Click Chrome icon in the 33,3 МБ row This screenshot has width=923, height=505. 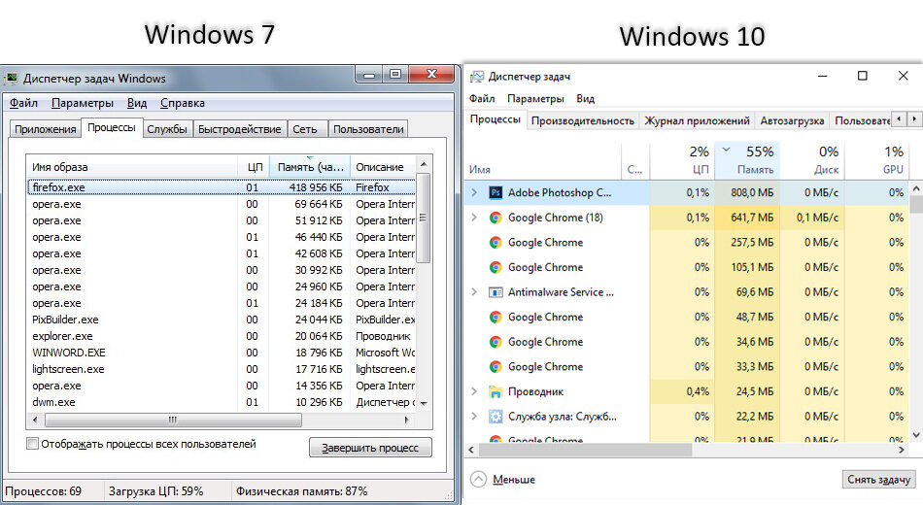(x=496, y=367)
